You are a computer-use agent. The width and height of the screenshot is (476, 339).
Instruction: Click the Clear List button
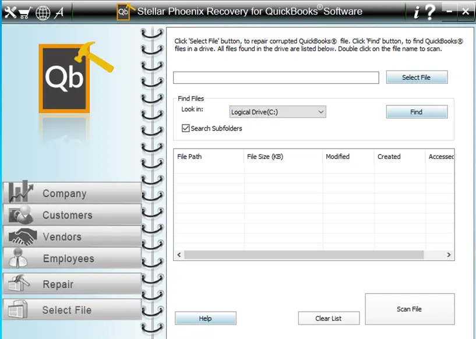(x=329, y=318)
